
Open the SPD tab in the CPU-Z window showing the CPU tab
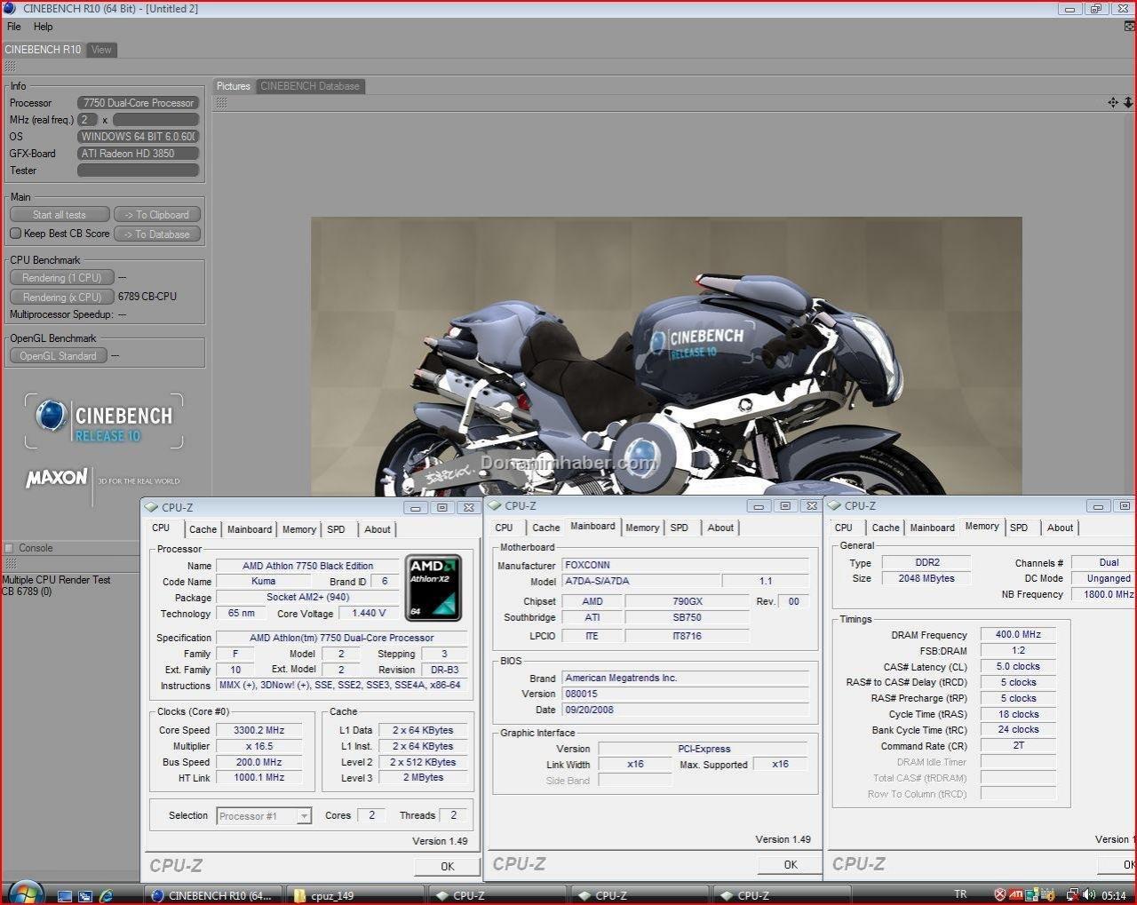pos(336,529)
